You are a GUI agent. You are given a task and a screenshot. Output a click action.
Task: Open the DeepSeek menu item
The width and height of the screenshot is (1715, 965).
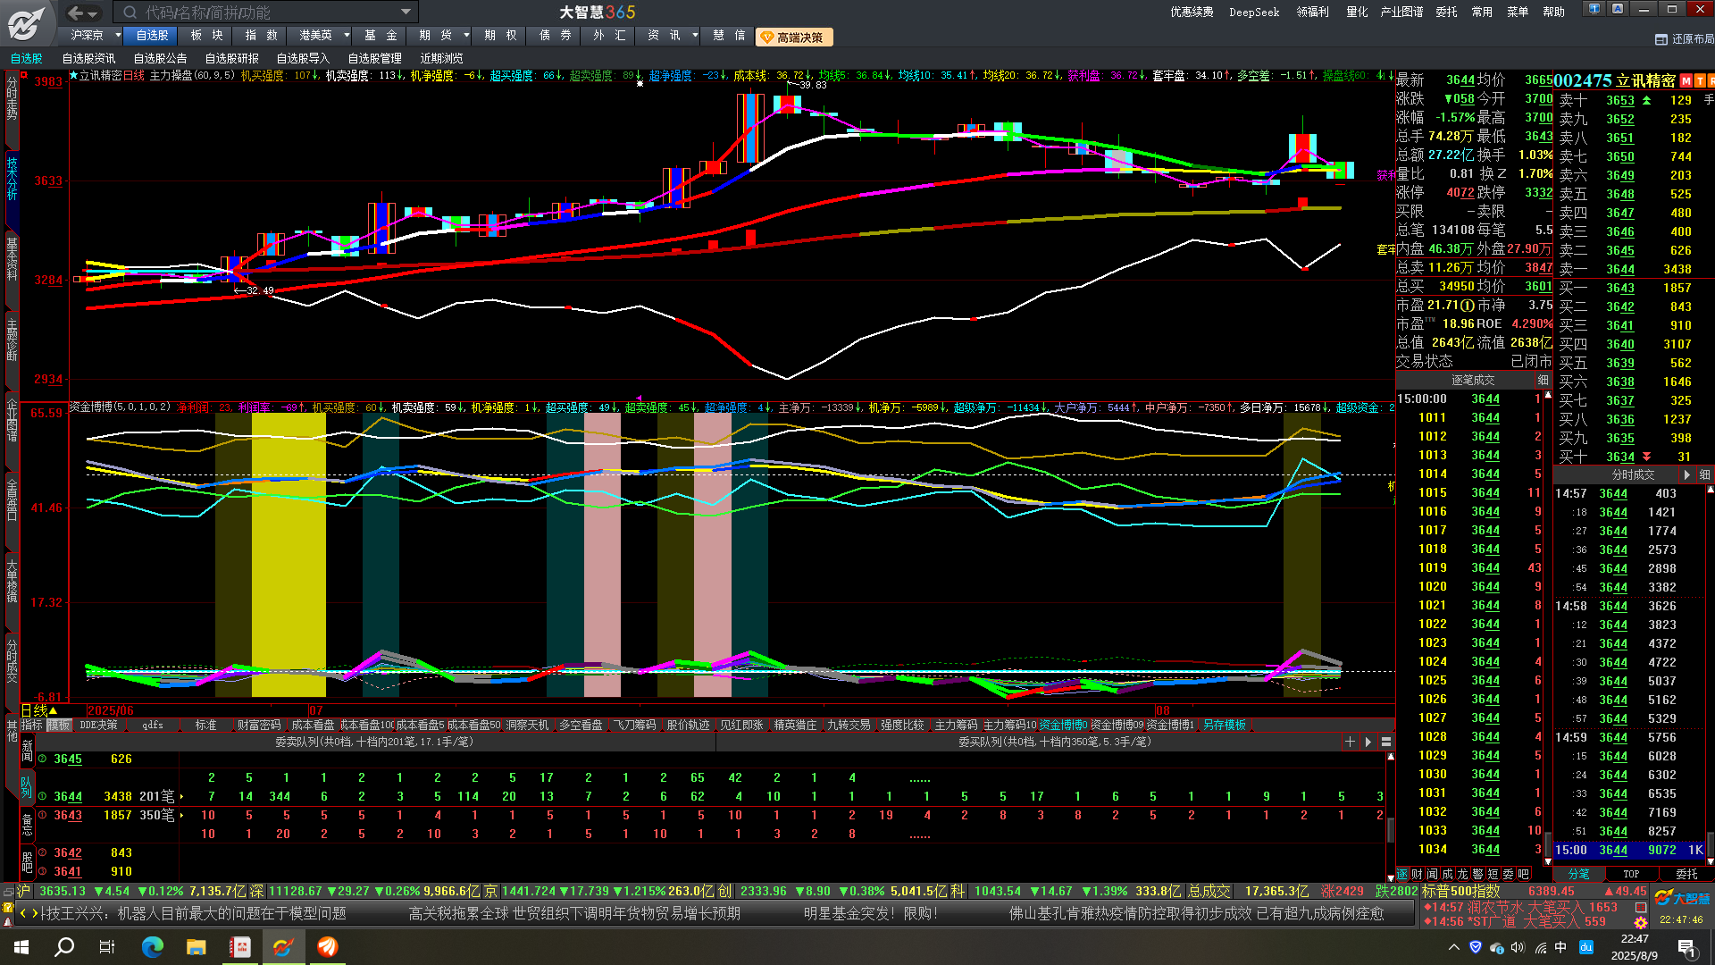point(1254,13)
